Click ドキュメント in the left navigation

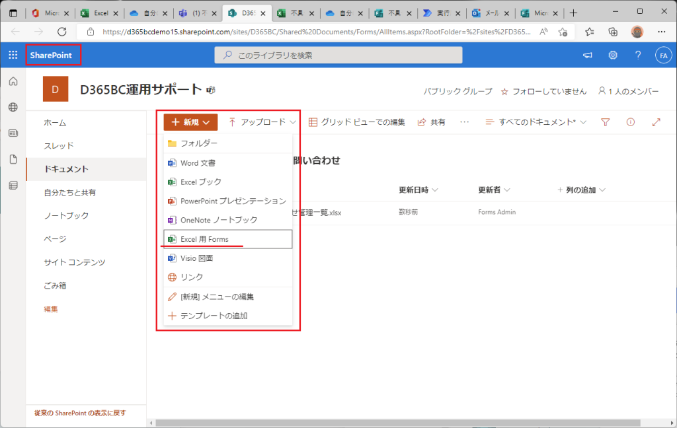[x=66, y=169]
